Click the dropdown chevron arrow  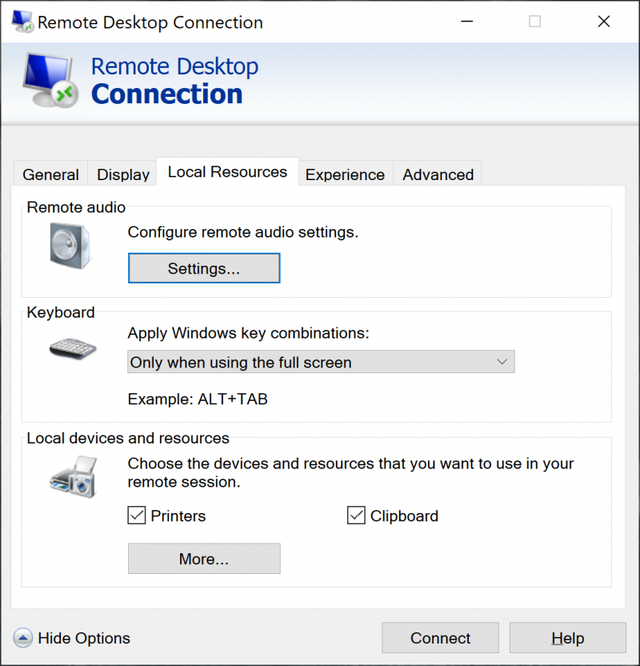click(x=502, y=362)
